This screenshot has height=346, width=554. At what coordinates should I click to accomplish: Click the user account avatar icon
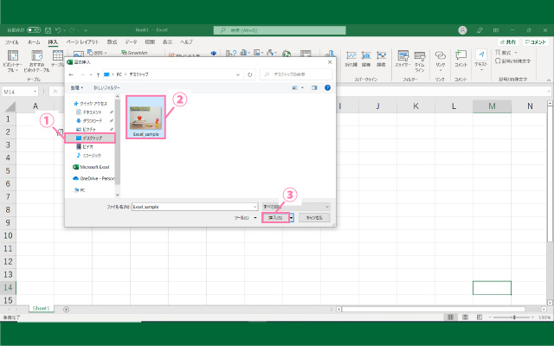(x=462, y=30)
